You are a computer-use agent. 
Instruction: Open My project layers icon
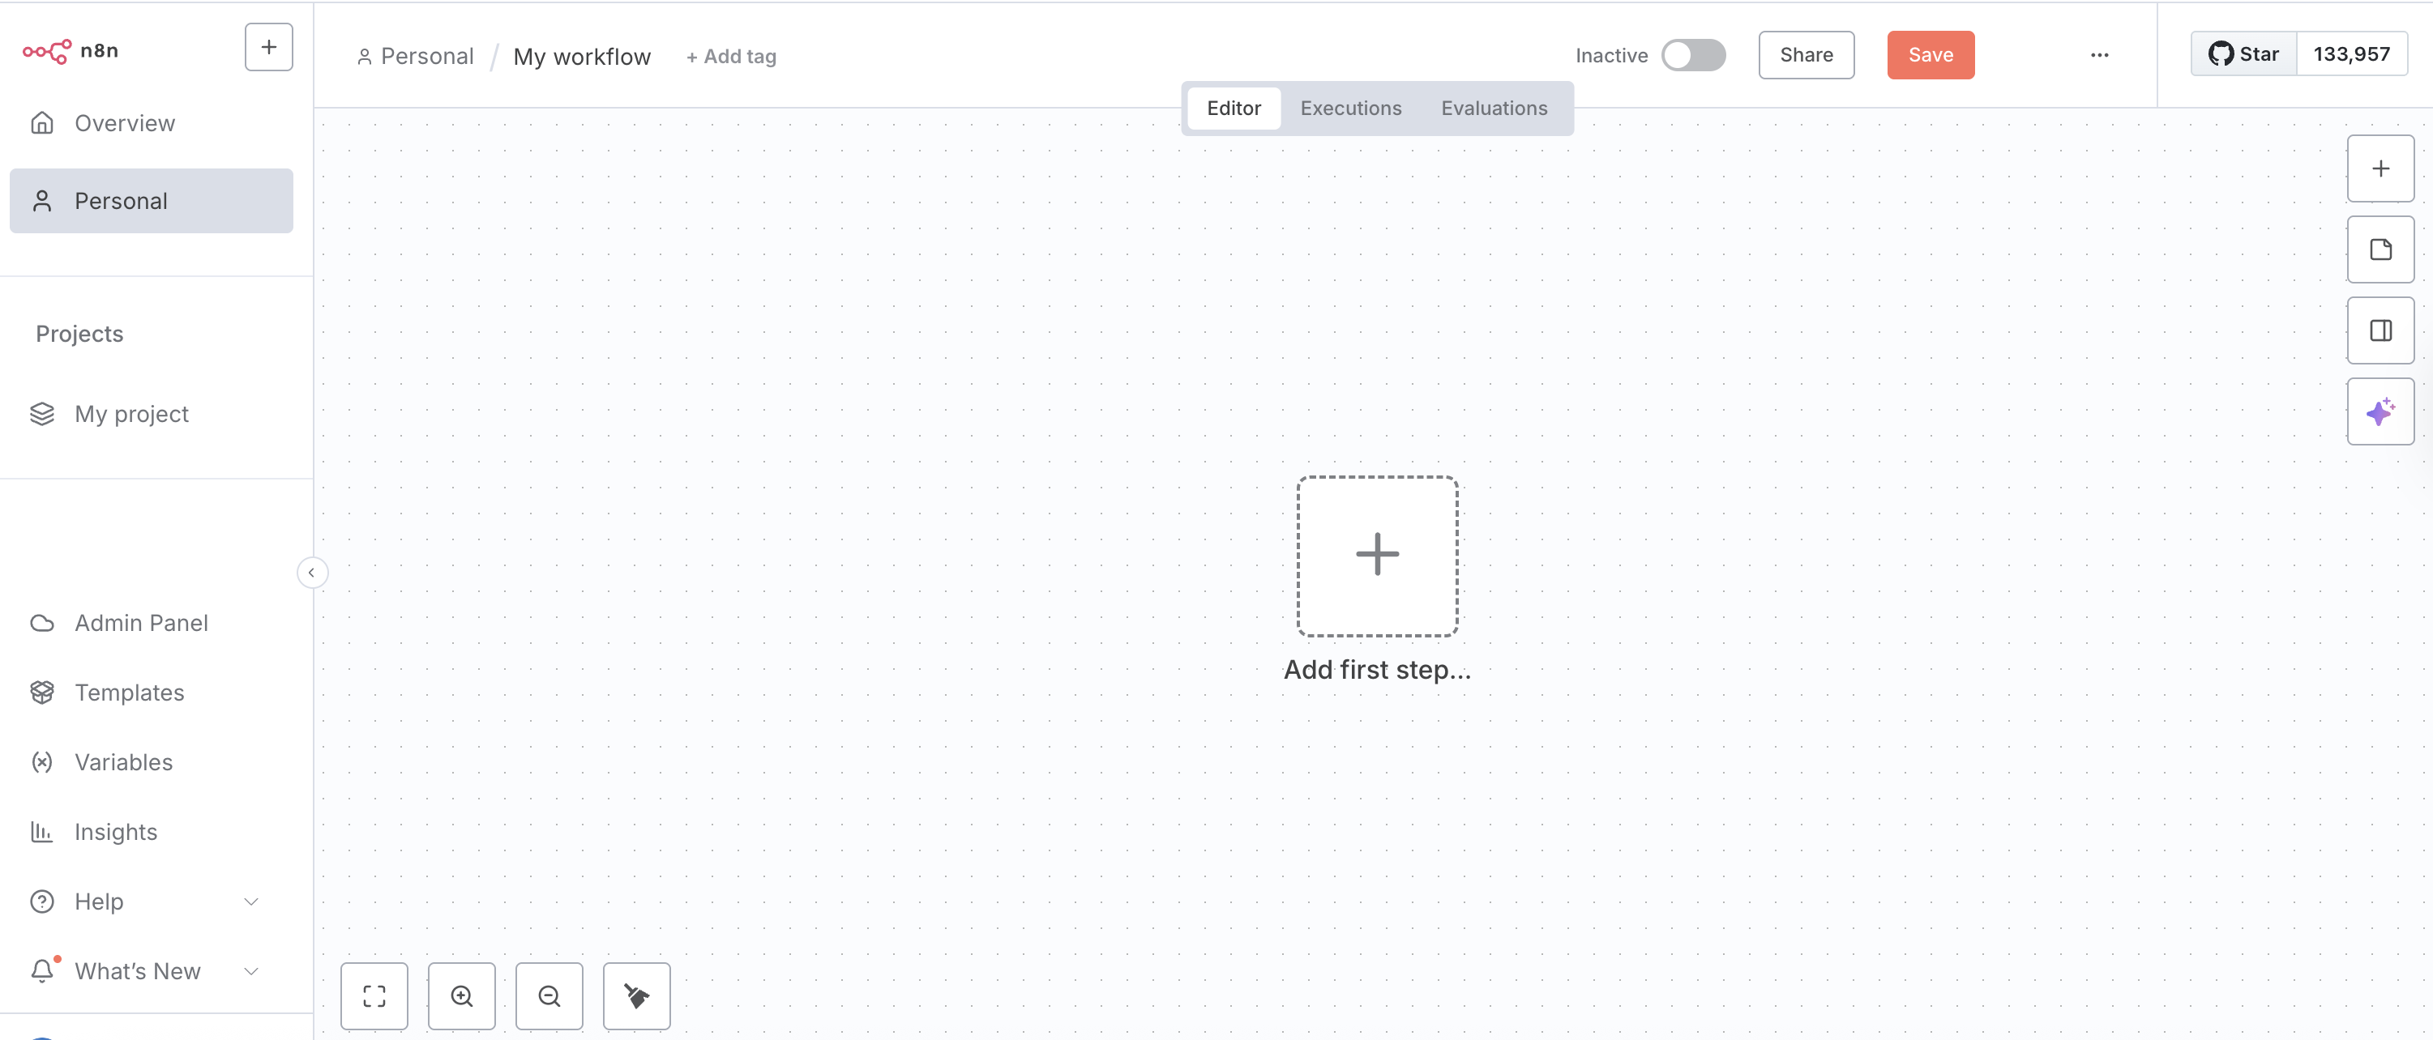(41, 415)
